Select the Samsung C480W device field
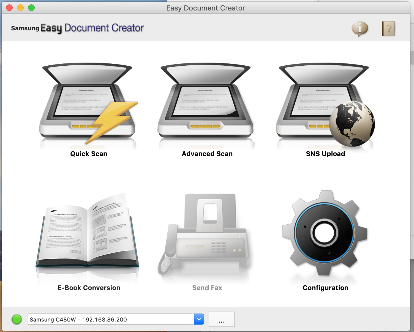The height and width of the screenshot is (332, 414). coord(116,319)
